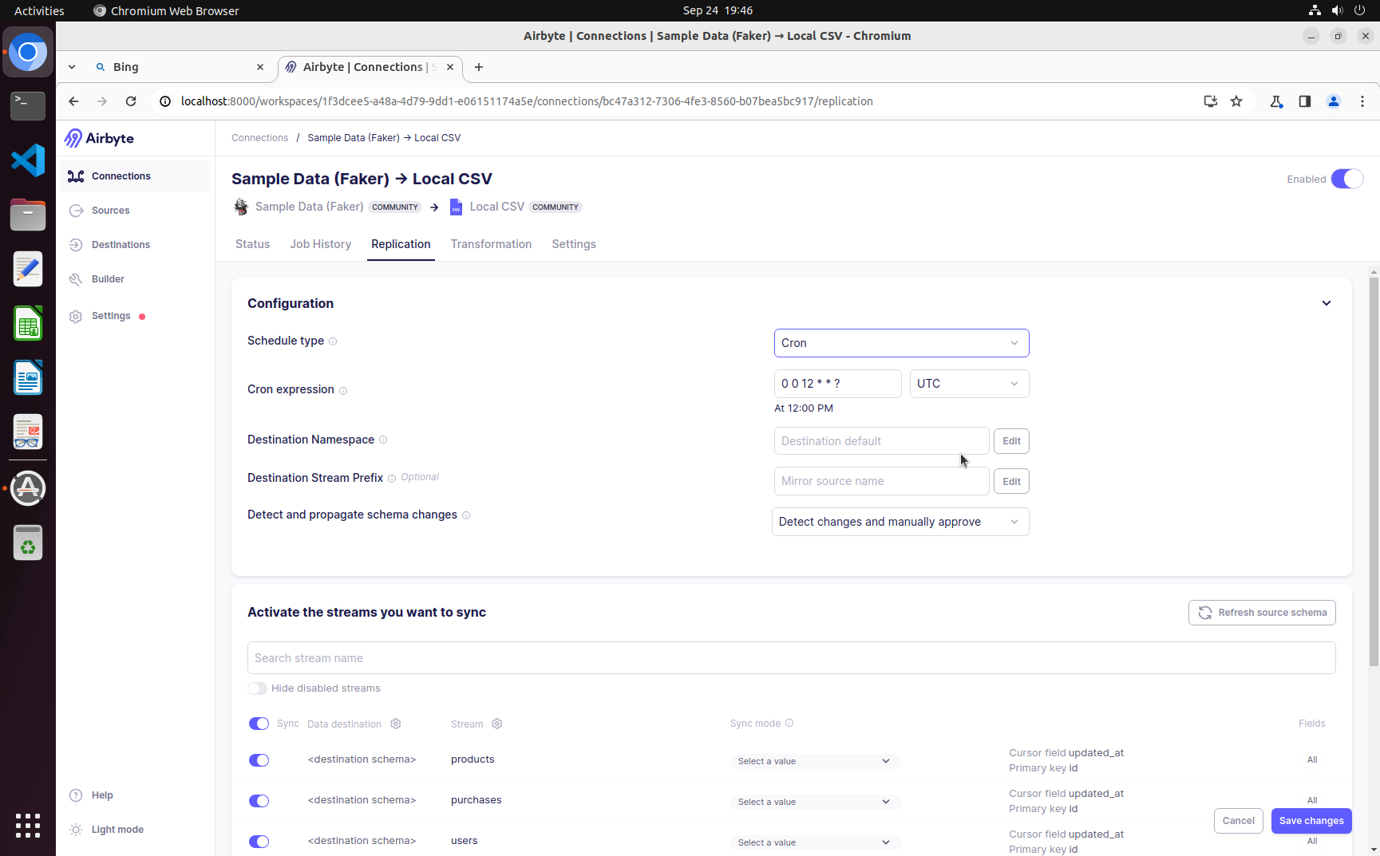This screenshot has height=856, width=1380.
Task: Click the Data destination gear icon
Action: click(396, 724)
